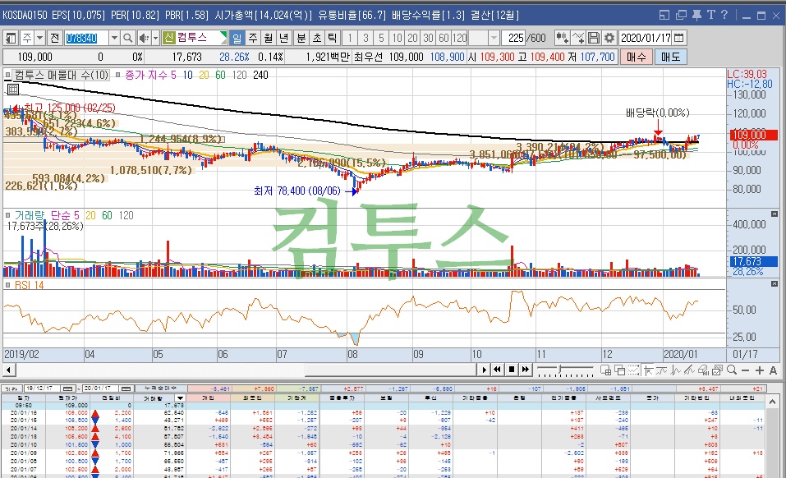786x478 pixels.
Task: Click the stock code input field 078340
Action: (x=87, y=38)
